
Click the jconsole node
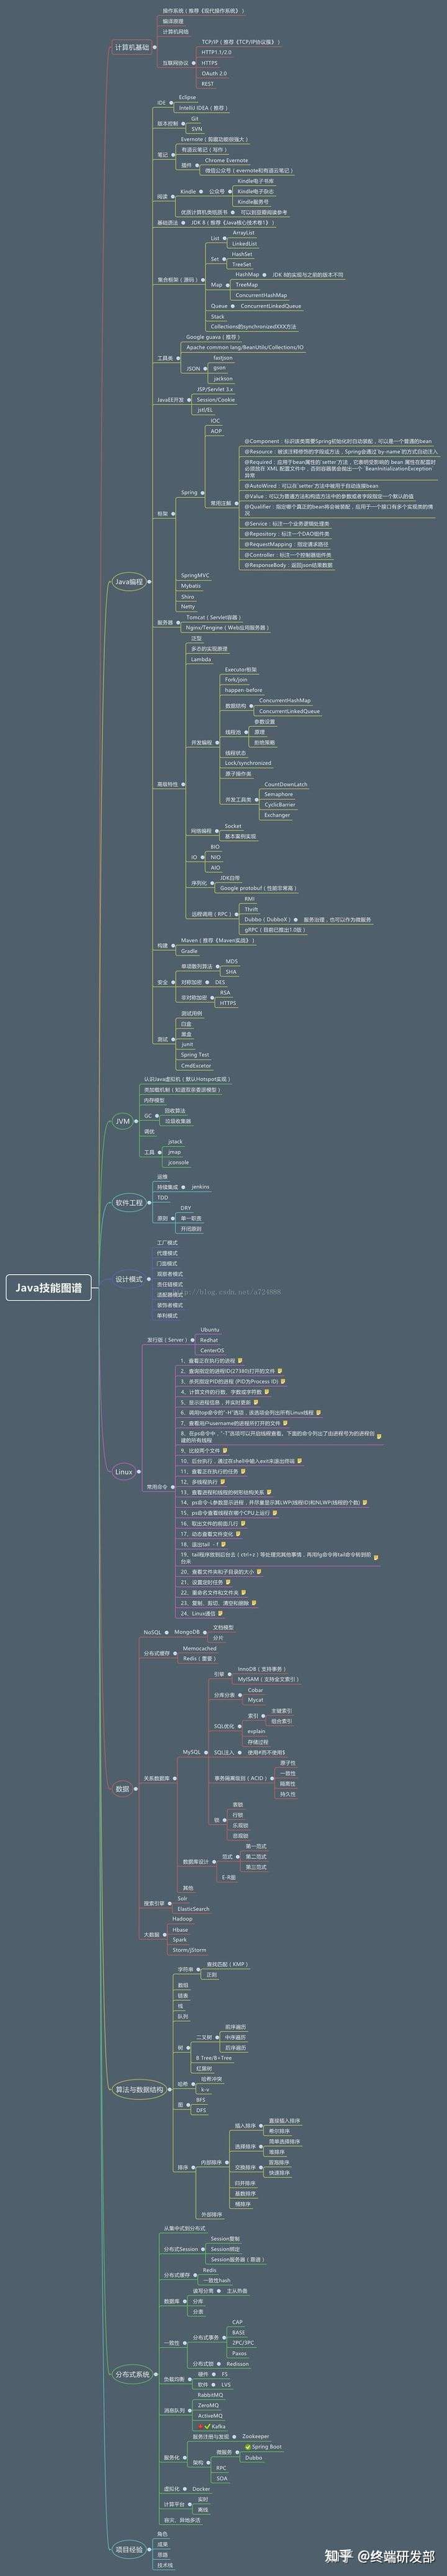pyautogui.click(x=178, y=1162)
